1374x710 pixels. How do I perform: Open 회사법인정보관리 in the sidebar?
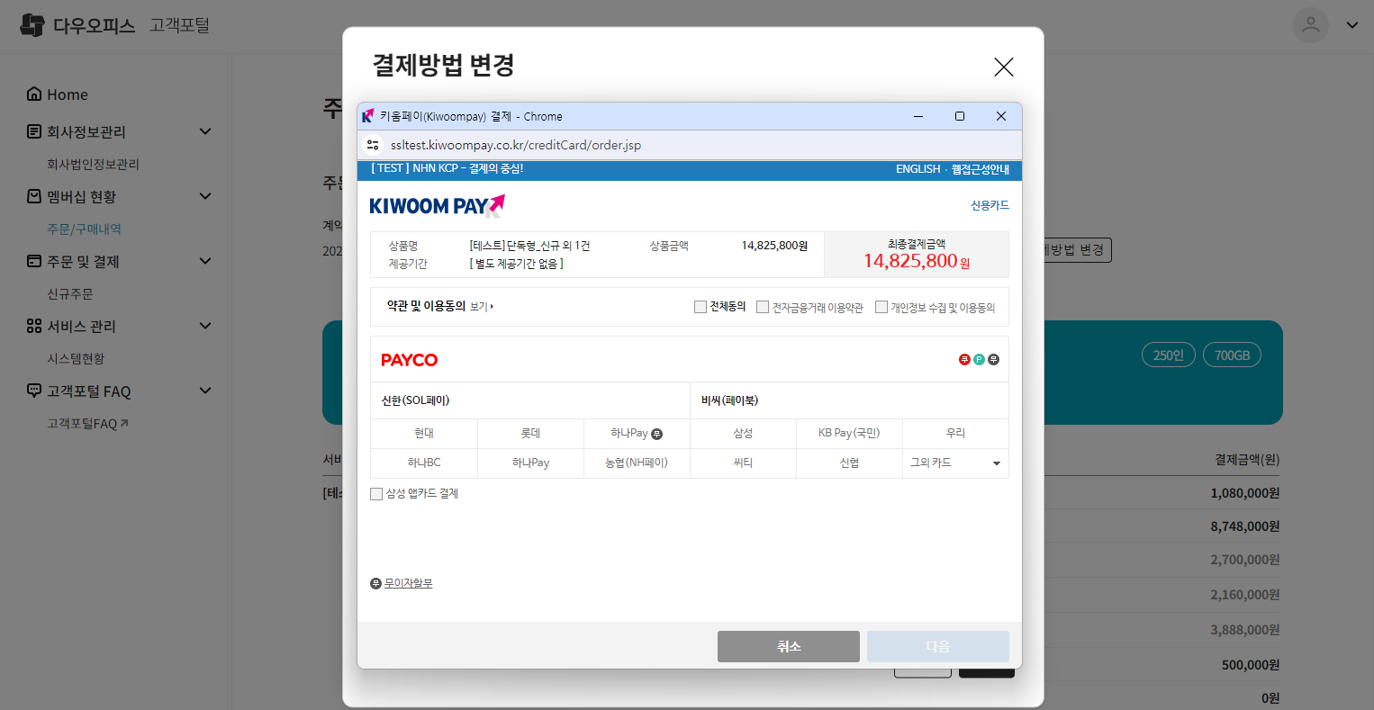coord(93,165)
